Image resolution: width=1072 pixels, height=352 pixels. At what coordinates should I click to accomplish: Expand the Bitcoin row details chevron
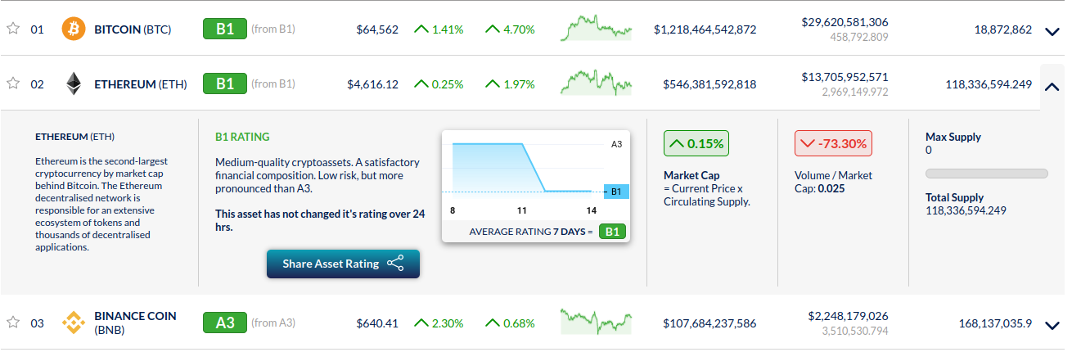(1052, 32)
